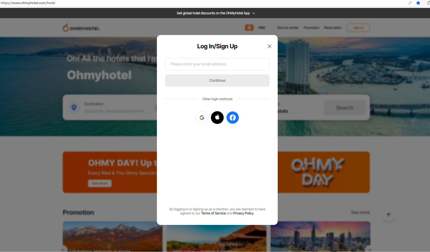The width and height of the screenshot is (430, 252).
Task: Click the Continue button
Action: [217, 81]
